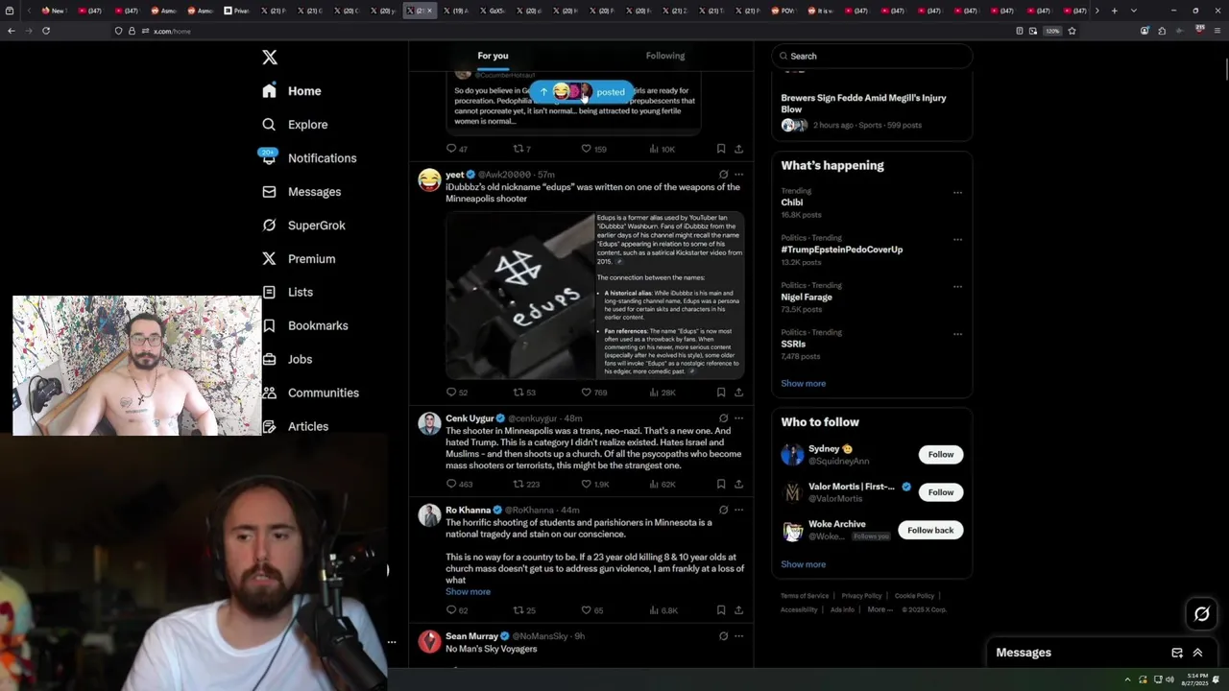Switch to the For you tab
This screenshot has width=1229, height=691.
(494, 56)
